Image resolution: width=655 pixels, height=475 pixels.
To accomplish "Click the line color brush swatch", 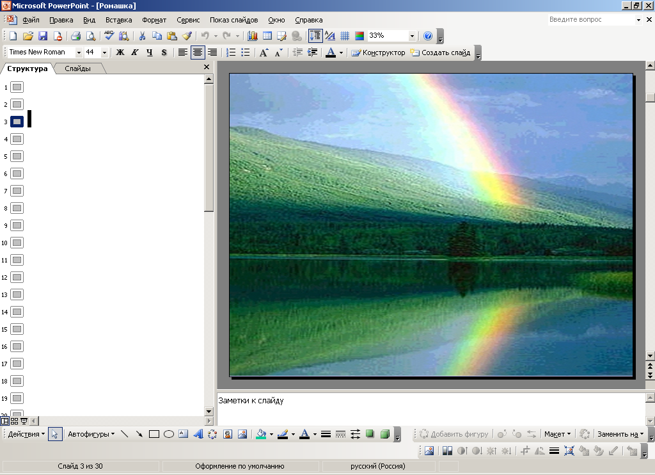I will tap(283, 434).
